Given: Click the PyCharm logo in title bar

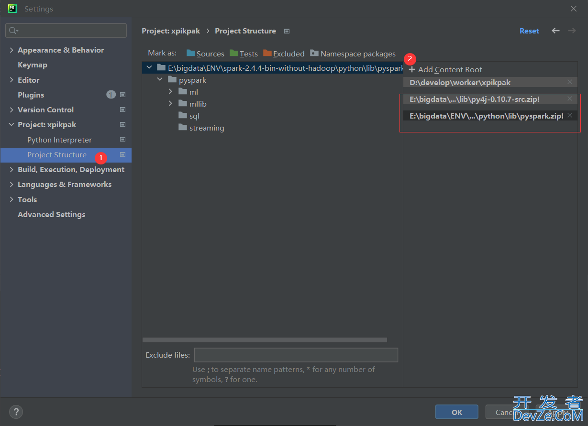Looking at the screenshot, I should click(13, 9).
